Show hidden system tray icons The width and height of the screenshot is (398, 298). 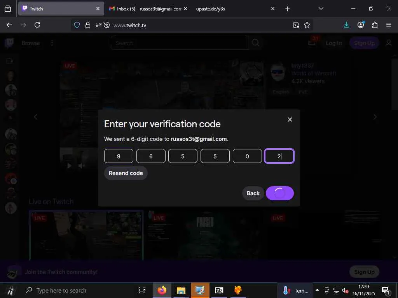tap(317, 290)
